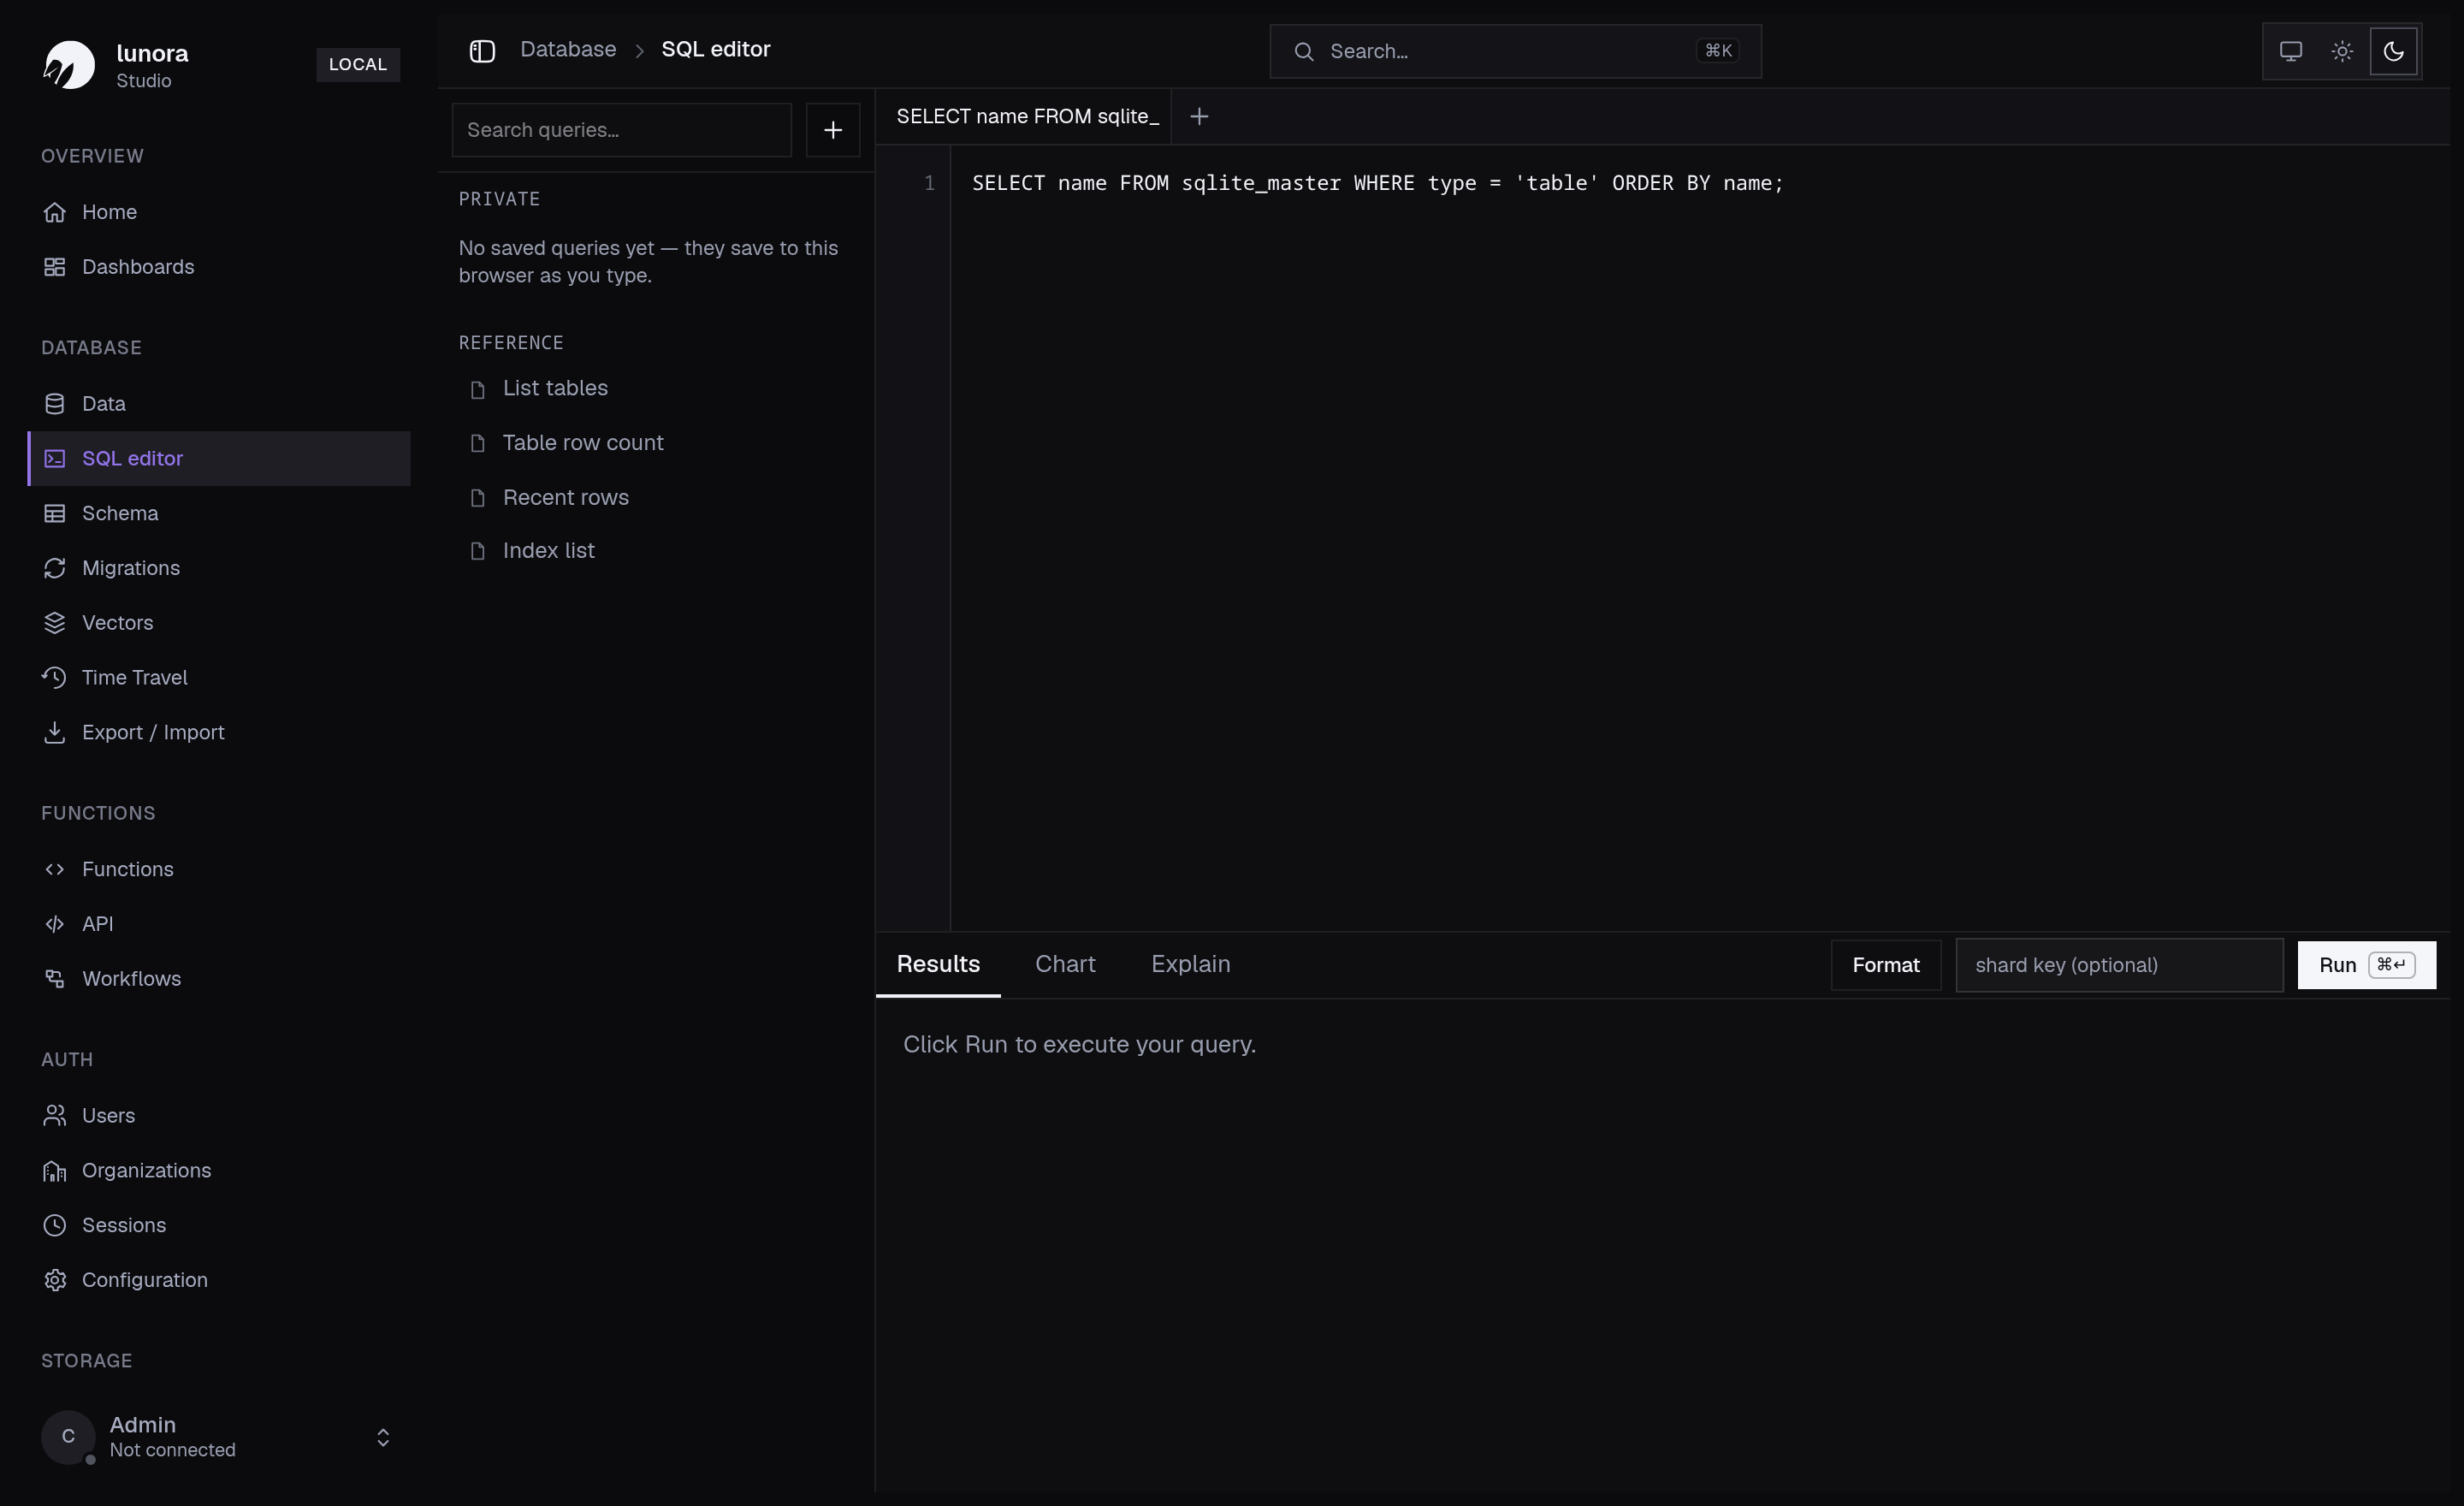Switch to light theme

pos(2342,51)
